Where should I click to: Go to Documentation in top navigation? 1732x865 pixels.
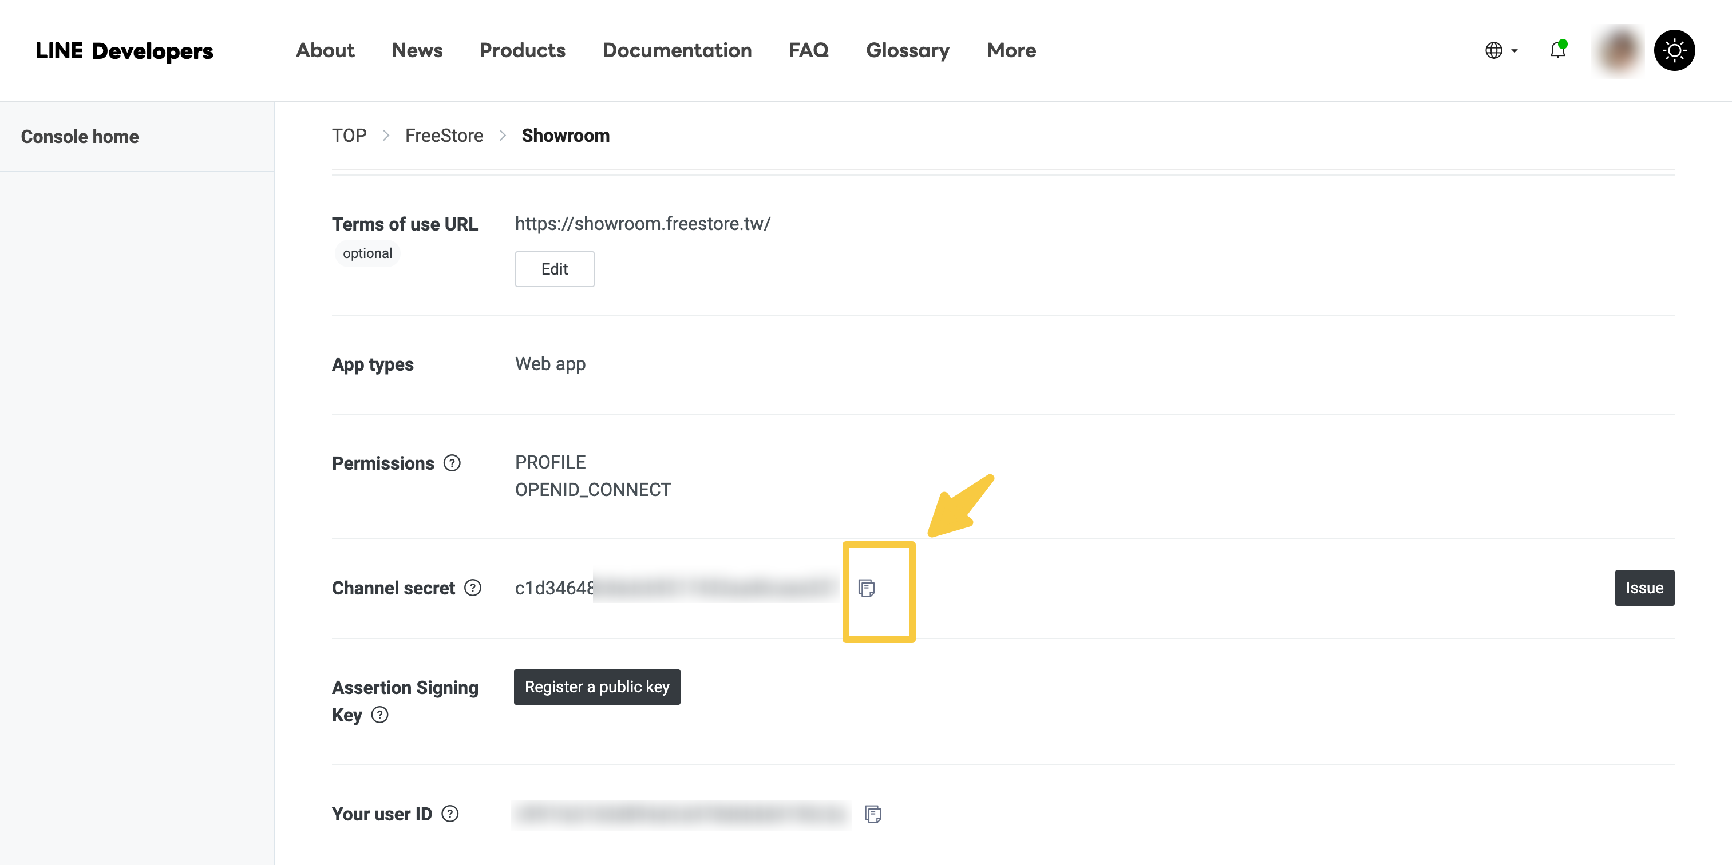tap(677, 50)
